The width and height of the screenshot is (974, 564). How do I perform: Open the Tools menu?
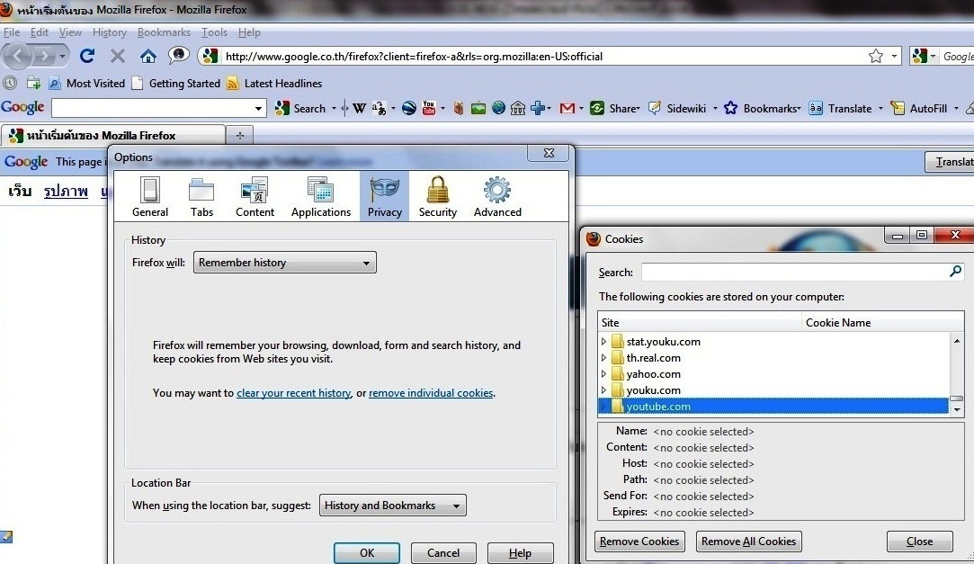click(x=214, y=32)
